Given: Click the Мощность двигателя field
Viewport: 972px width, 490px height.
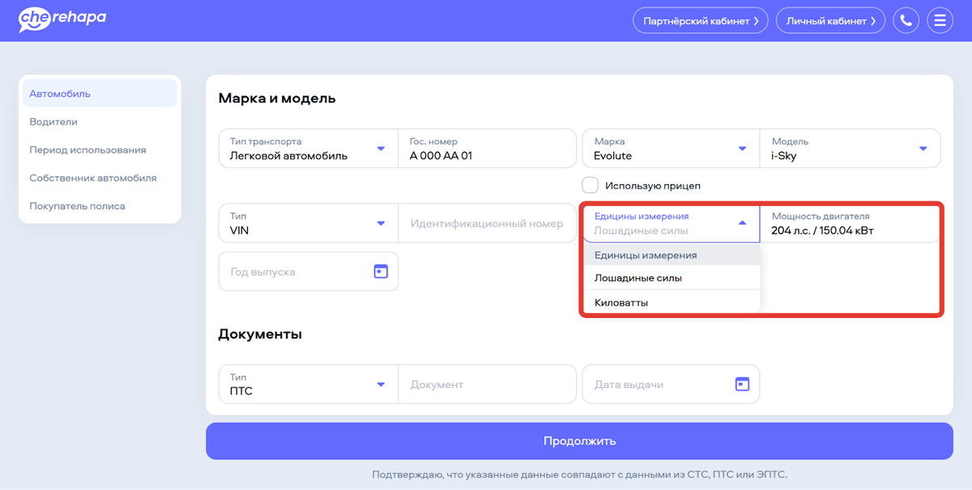Looking at the screenshot, I should point(850,223).
